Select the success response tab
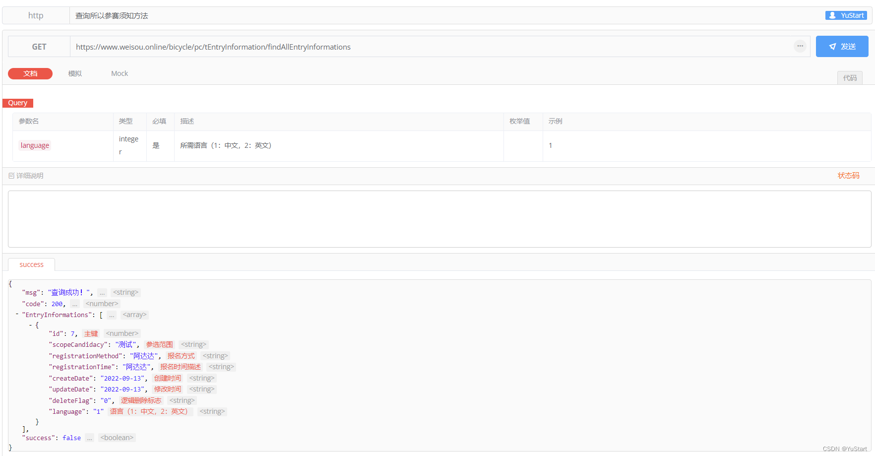The height and width of the screenshot is (456, 875). coord(31,264)
